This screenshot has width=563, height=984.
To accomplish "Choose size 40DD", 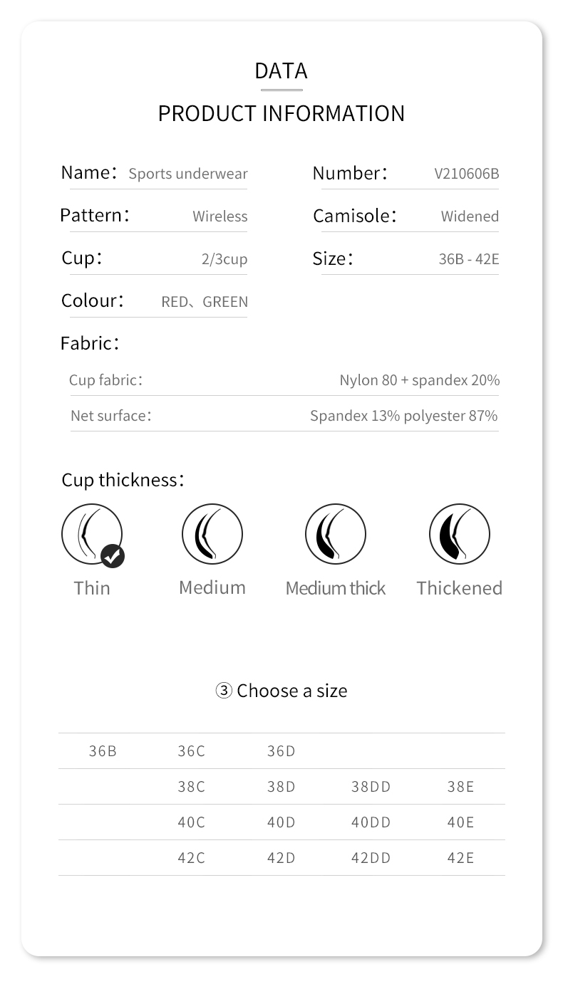I will 371,822.
